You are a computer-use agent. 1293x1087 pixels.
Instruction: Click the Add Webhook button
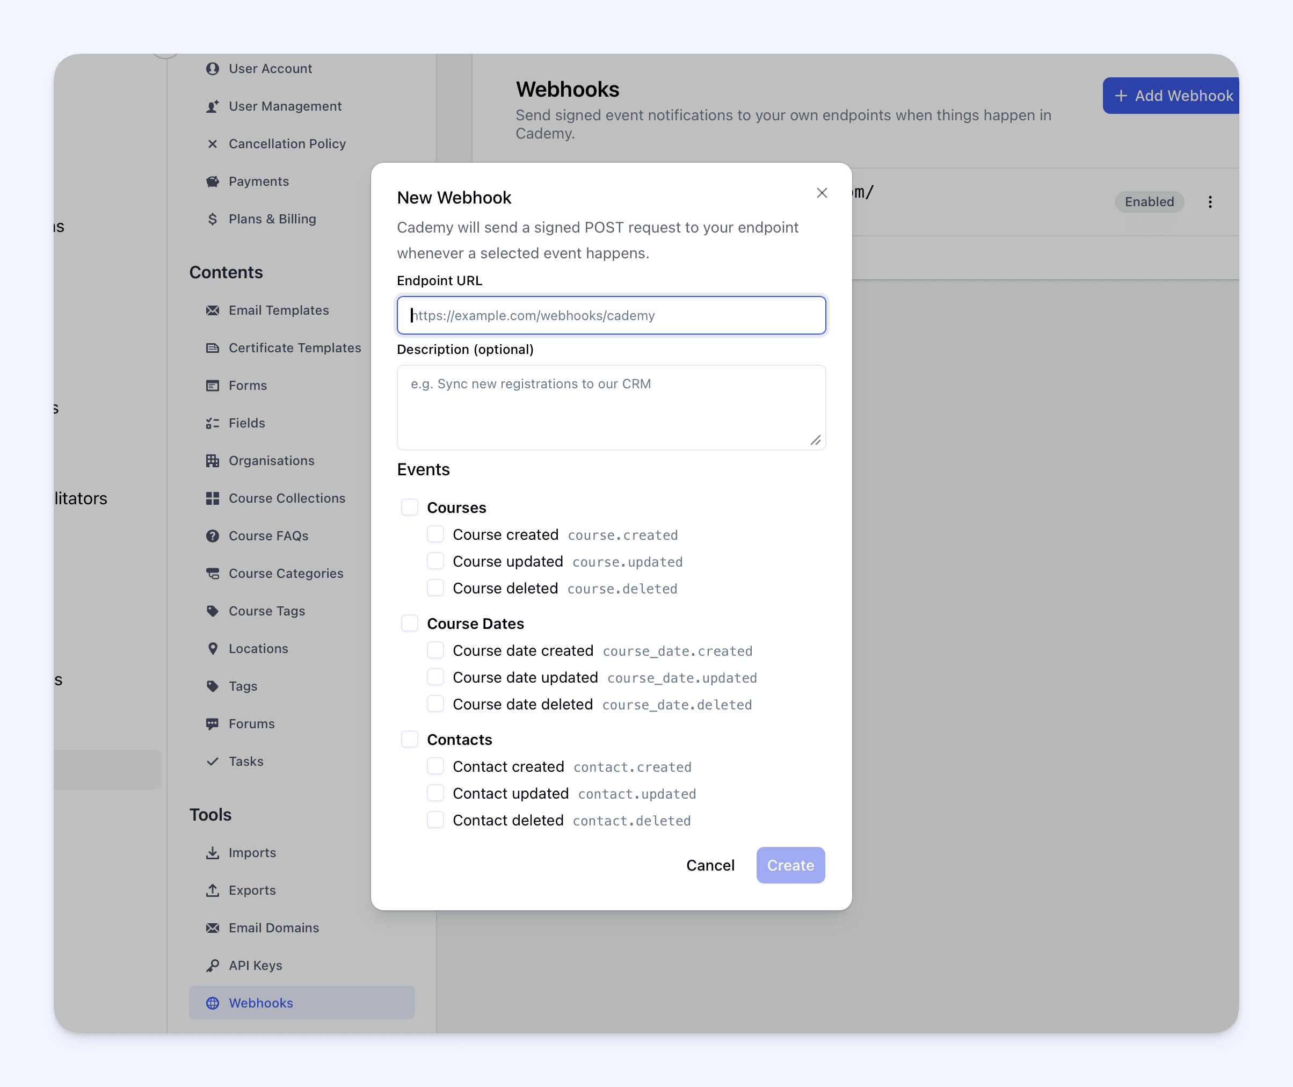pyautogui.click(x=1171, y=96)
